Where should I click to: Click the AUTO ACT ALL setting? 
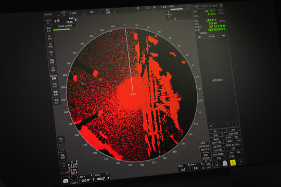(233, 144)
